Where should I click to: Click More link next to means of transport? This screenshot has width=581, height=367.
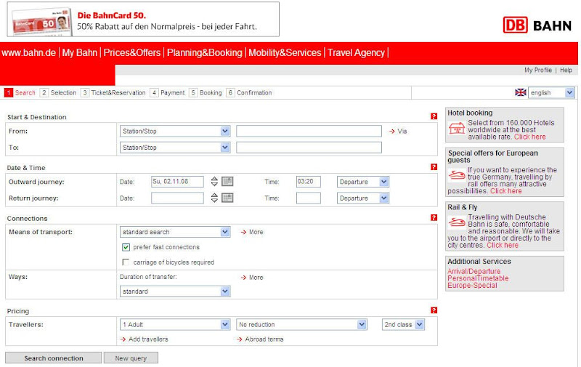point(252,232)
